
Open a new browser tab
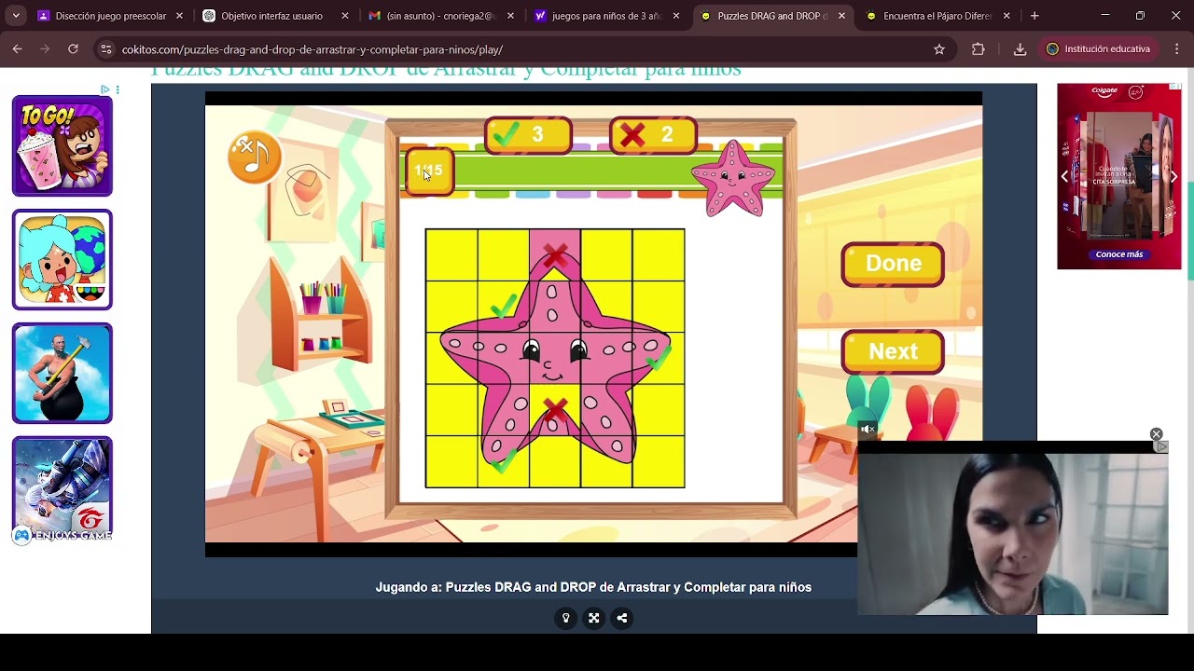pyautogui.click(x=1034, y=16)
